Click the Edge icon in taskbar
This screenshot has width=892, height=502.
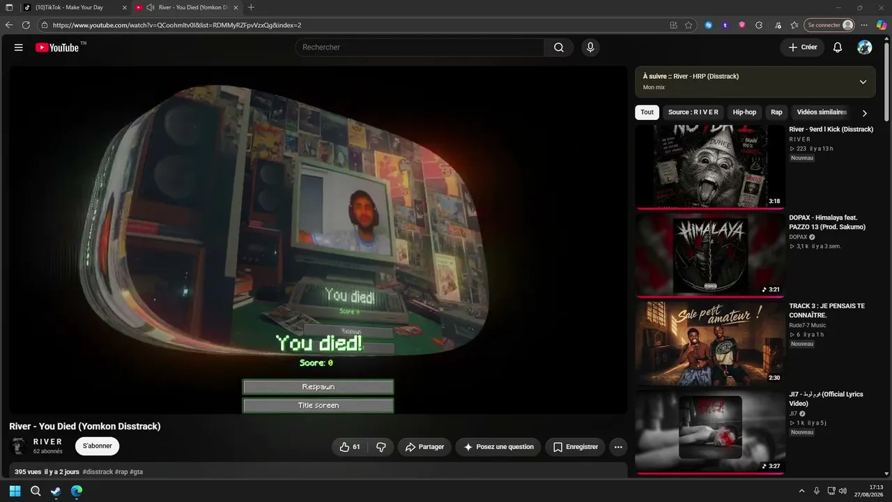(x=77, y=491)
